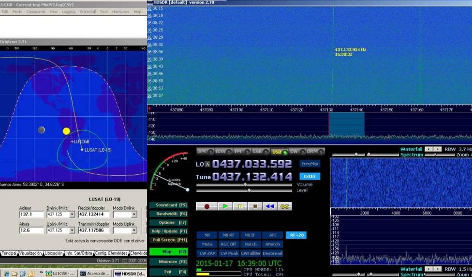
Task: Click the brown stop square playback button
Action: pyautogui.click(x=255, y=206)
